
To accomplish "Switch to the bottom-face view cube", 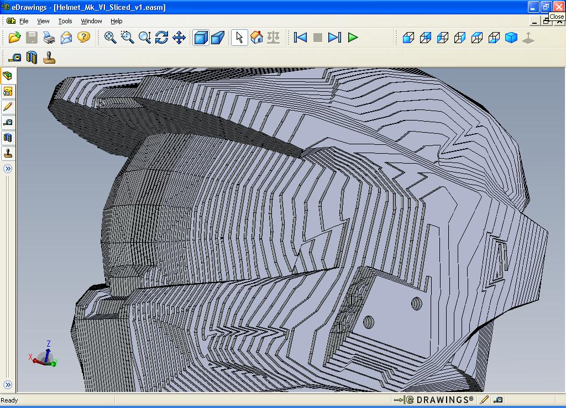I will [494, 38].
